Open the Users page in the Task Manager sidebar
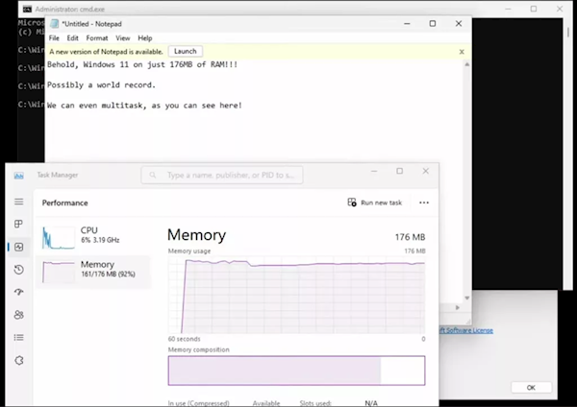Image resolution: width=577 pixels, height=407 pixels. (18, 315)
